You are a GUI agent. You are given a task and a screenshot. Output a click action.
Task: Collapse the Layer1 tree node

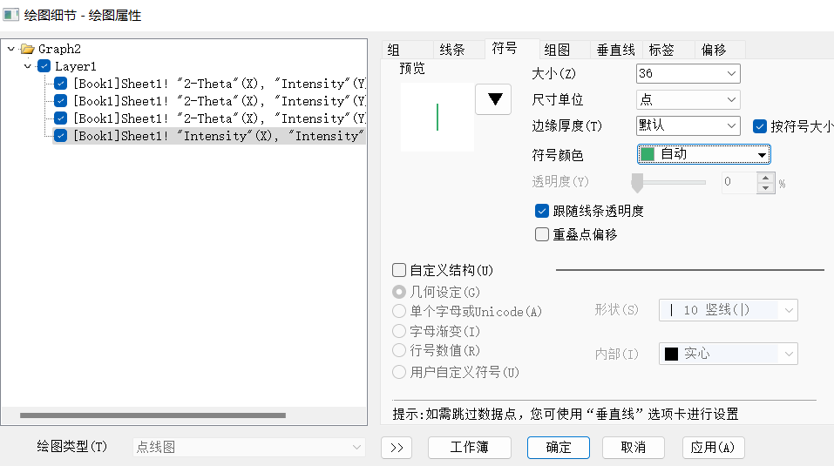tap(27, 66)
